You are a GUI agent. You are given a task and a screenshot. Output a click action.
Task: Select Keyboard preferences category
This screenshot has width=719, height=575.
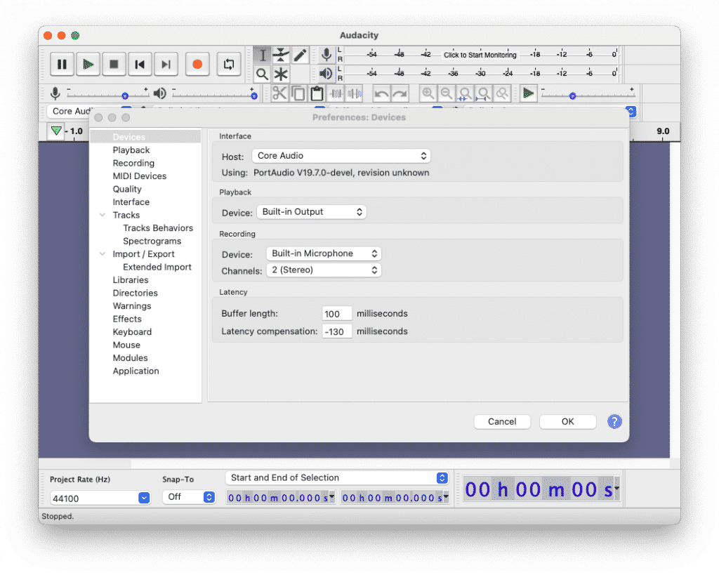(x=132, y=332)
